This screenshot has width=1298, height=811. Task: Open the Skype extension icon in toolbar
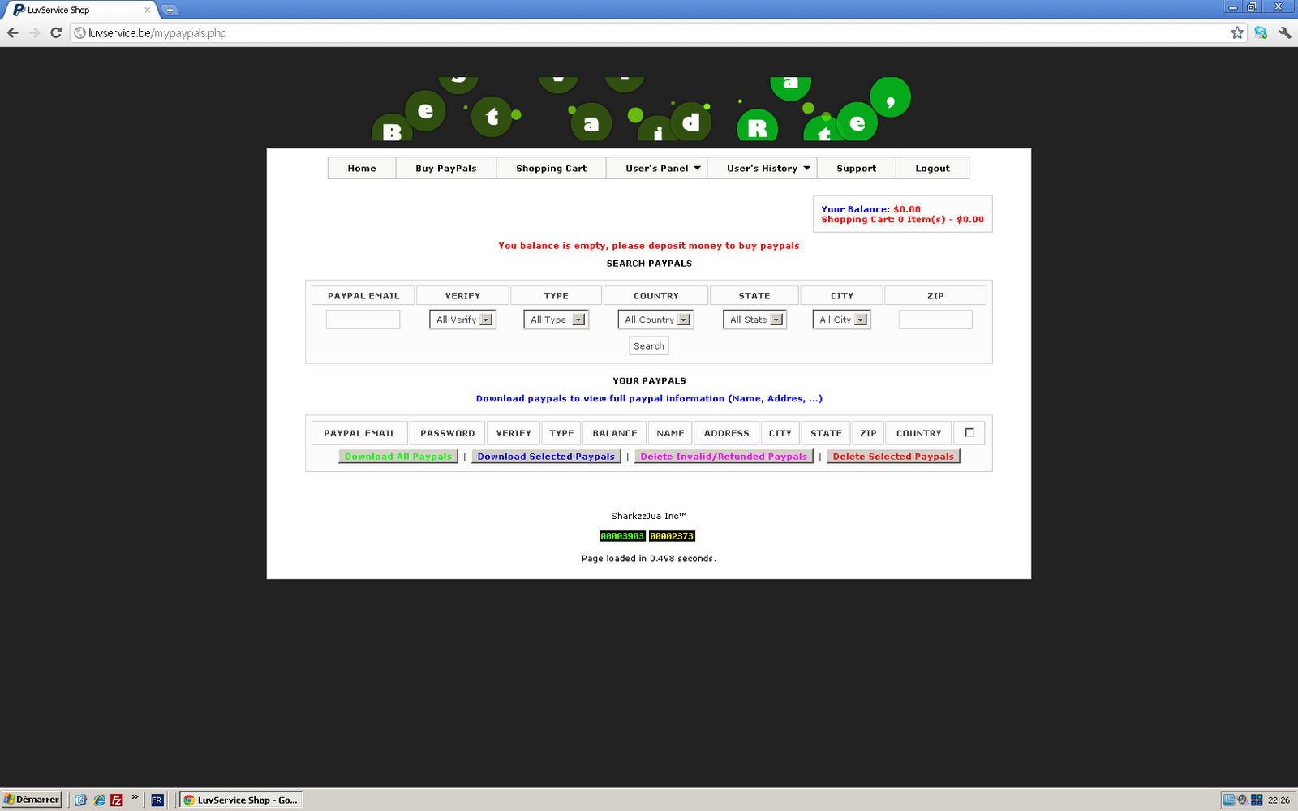[x=1261, y=32]
